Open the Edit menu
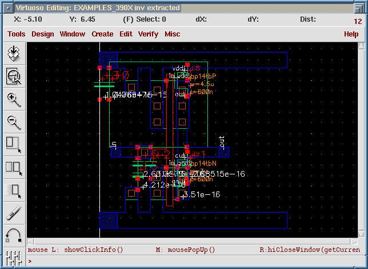 point(126,34)
